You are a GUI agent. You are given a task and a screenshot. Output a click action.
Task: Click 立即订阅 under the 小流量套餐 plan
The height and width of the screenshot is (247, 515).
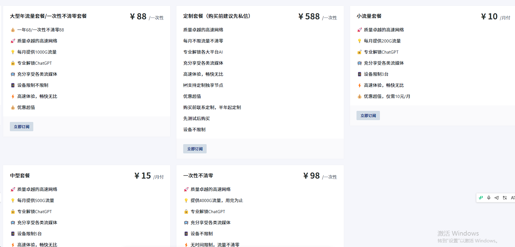368,115
